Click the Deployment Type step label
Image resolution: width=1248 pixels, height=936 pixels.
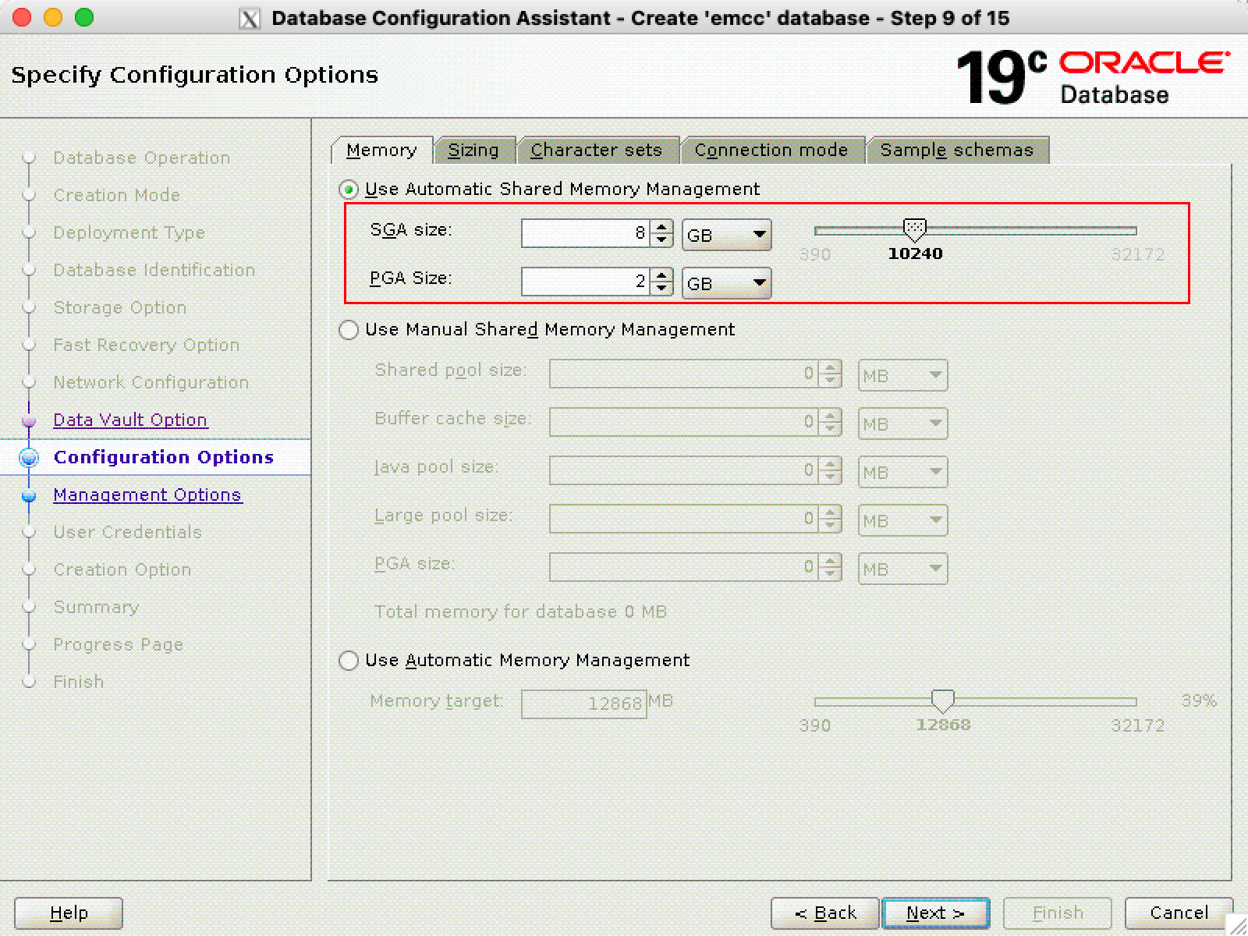(129, 232)
